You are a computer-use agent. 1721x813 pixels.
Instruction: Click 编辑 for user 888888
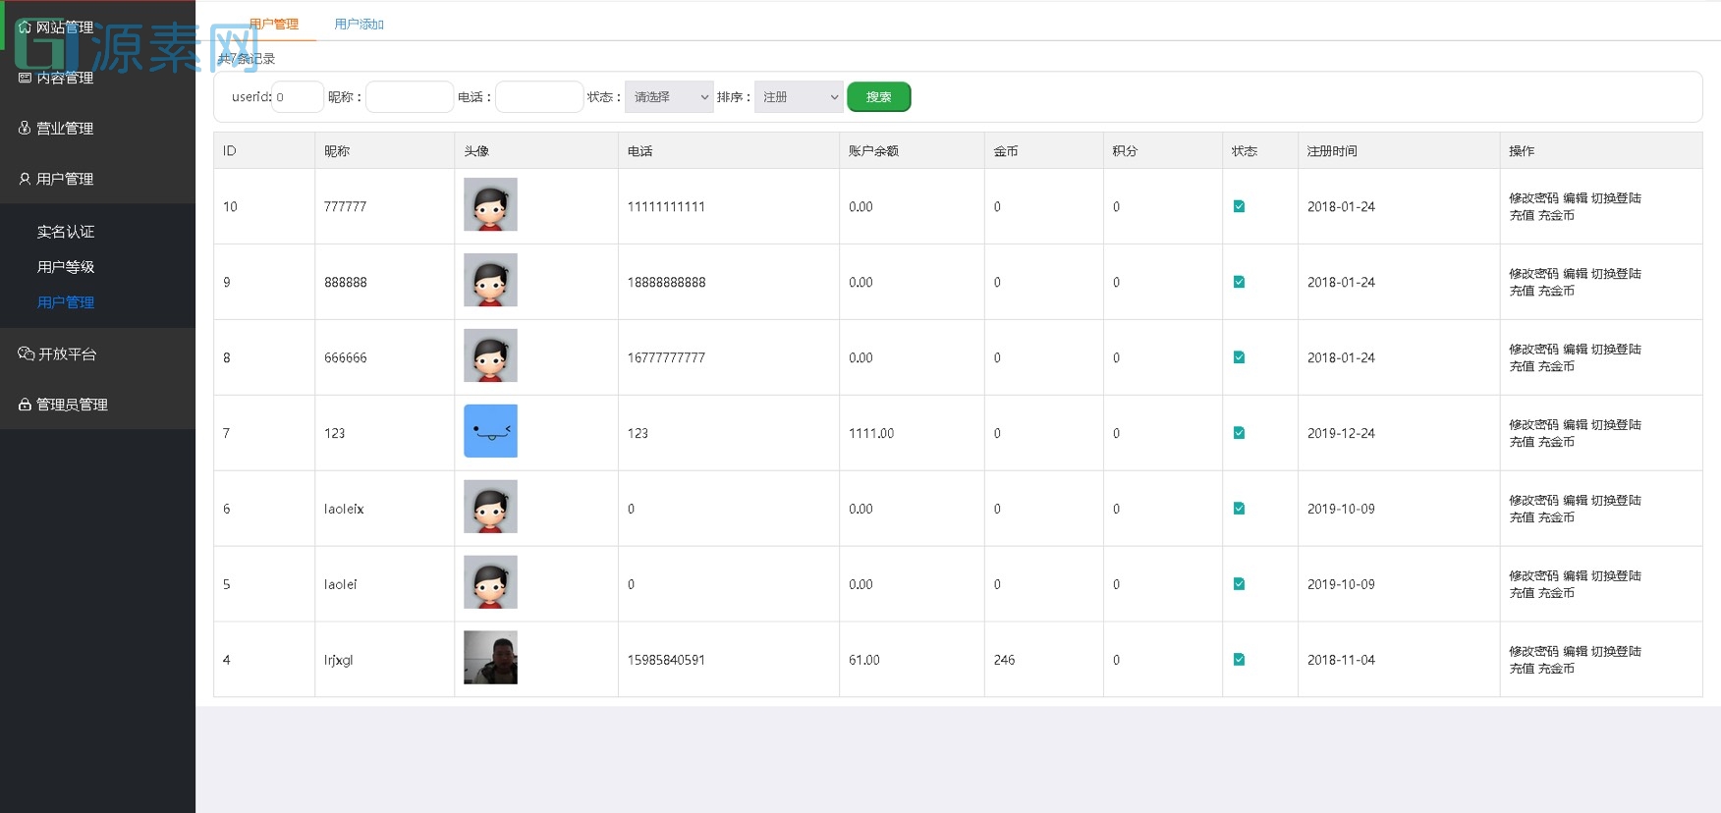click(1575, 274)
